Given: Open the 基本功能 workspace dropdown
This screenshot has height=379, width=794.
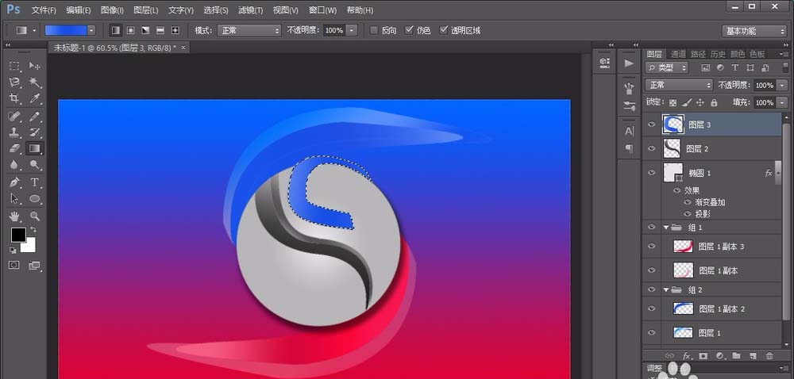Looking at the screenshot, I should 754,30.
